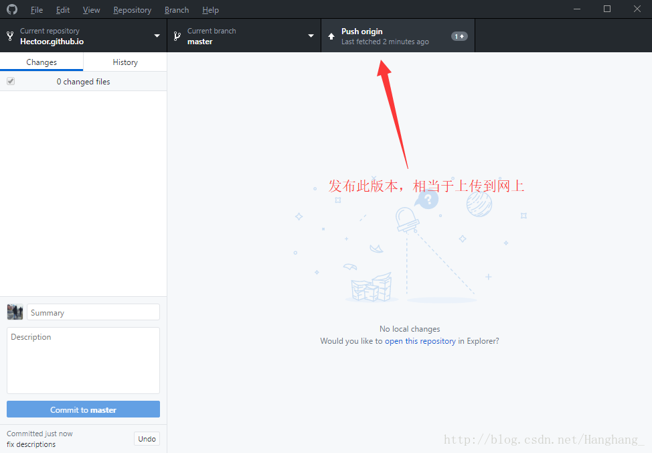Click 'Last fetched 2 minutes ago' text
Screen dimensions: 652x453
click(x=385, y=42)
